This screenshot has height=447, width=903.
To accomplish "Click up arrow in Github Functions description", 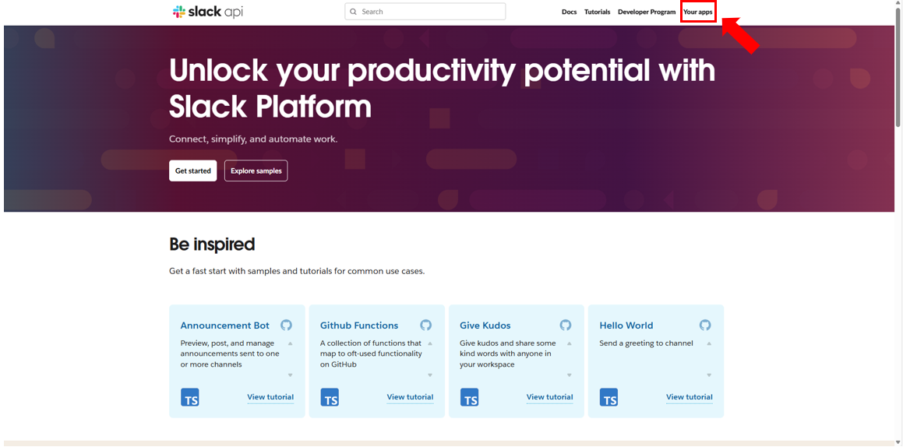I will tap(429, 343).
